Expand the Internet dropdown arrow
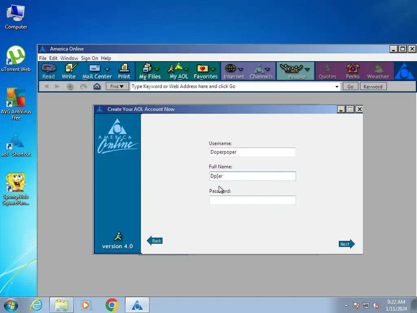This screenshot has width=417, height=313. [241, 69]
